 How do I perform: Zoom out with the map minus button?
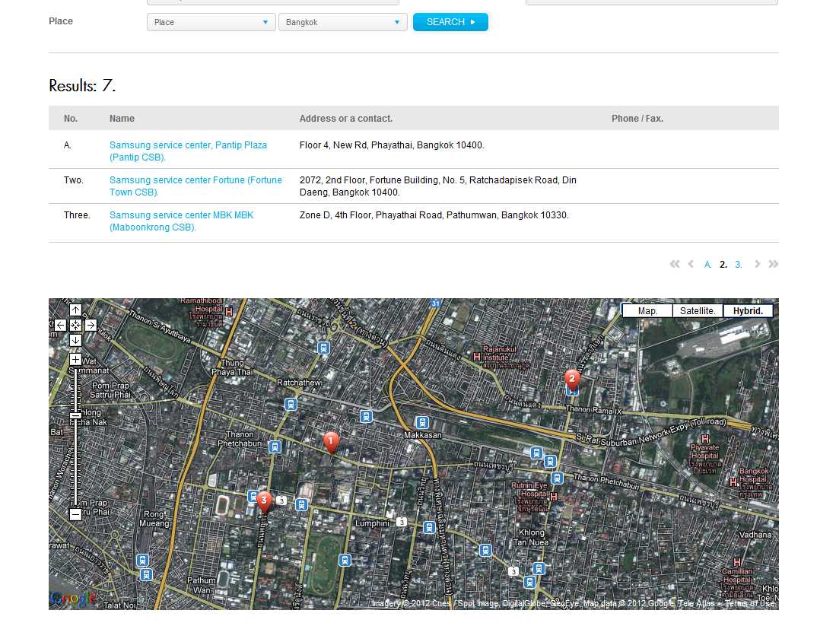tap(75, 514)
